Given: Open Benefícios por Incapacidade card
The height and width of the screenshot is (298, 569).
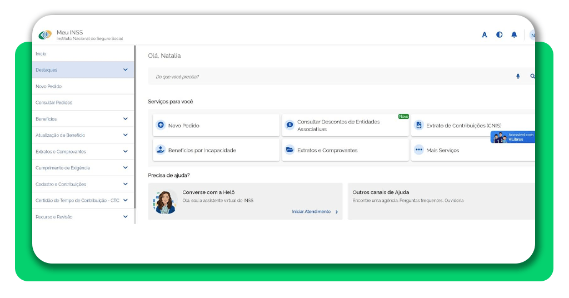Looking at the screenshot, I should (x=216, y=150).
